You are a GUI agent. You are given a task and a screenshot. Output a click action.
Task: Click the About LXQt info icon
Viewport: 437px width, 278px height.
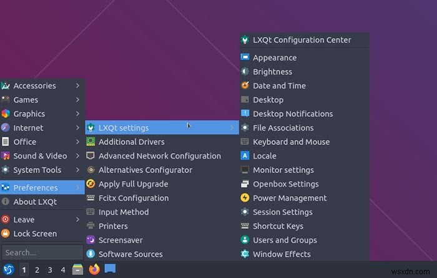(x=6, y=202)
